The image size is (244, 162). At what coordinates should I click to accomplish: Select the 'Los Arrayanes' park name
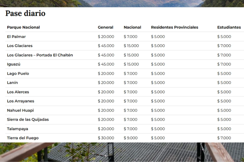coord(21,101)
